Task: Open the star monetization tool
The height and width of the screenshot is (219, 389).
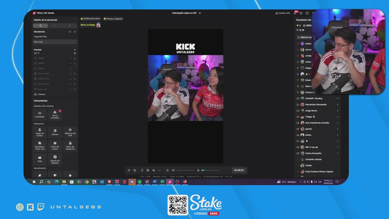Action: pyautogui.click(x=40, y=175)
